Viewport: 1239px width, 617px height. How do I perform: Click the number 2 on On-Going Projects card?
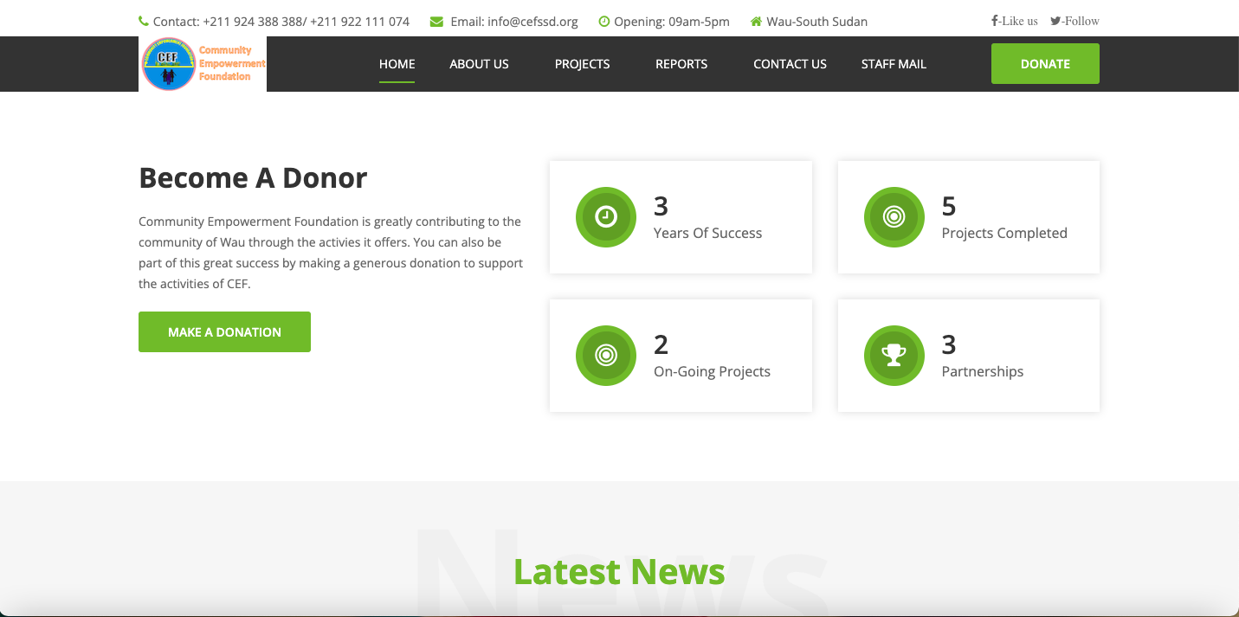click(661, 344)
